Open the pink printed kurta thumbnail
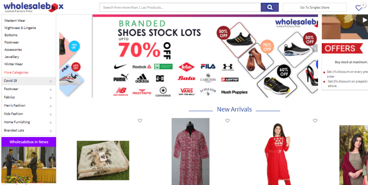The width and height of the screenshot is (368, 185). (x=190, y=152)
